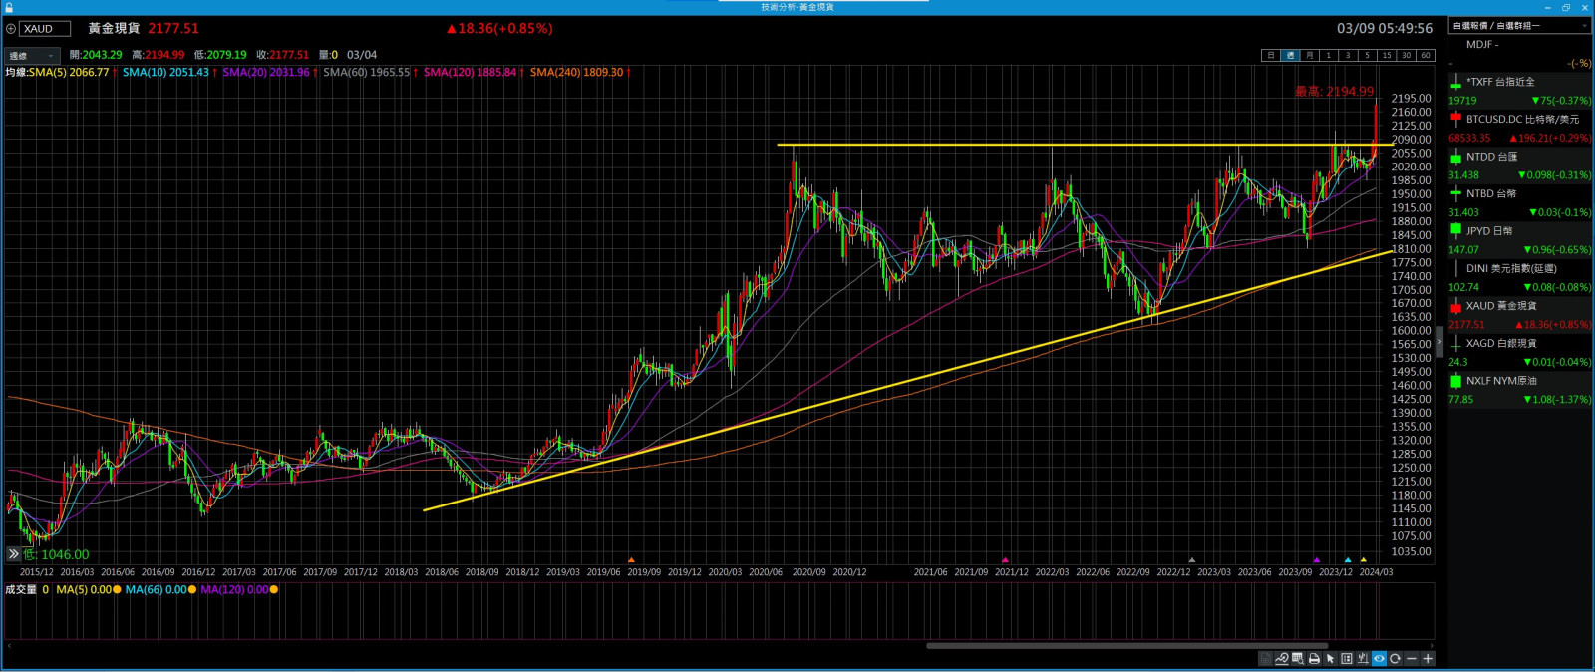Print the chart with the printer icon
1595x672 pixels.
tap(1314, 659)
